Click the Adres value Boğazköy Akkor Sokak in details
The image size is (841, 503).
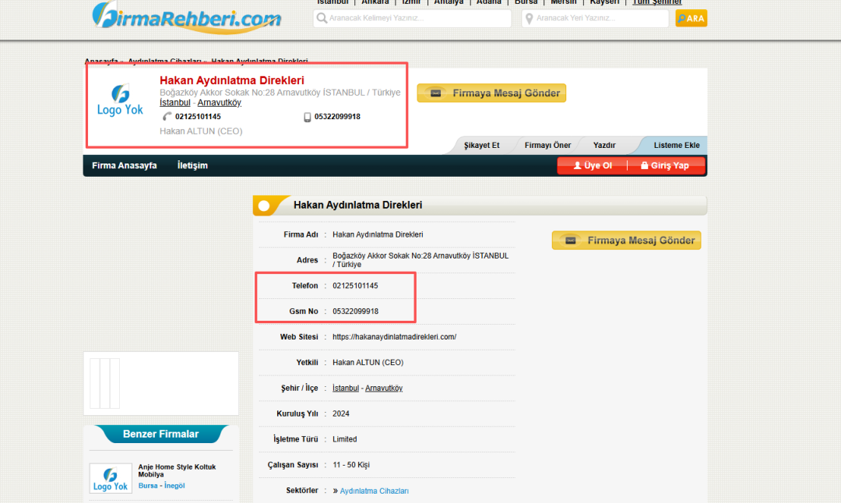click(420, 260)
